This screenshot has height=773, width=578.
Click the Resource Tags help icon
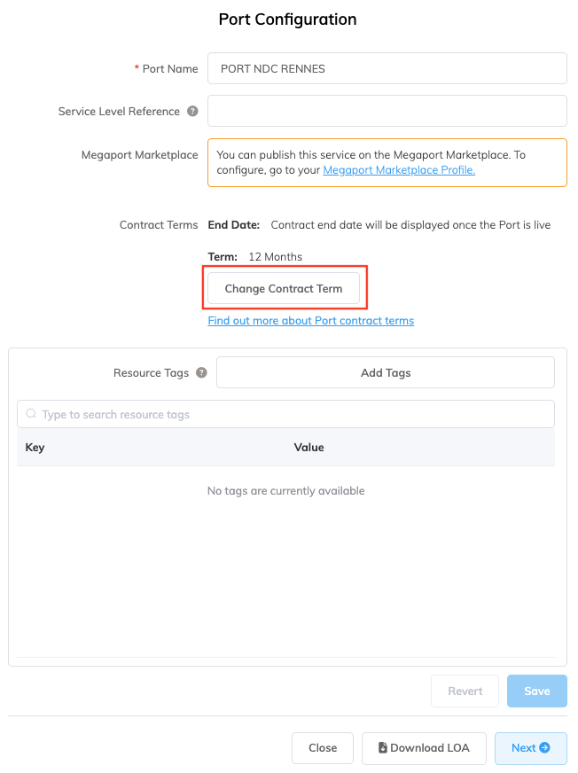click(201, 373)
